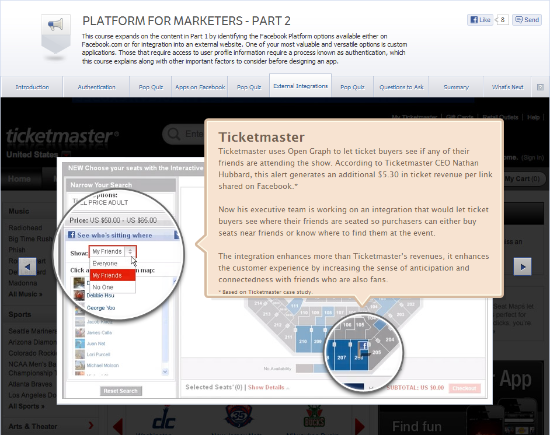The width and height of the screenshot is (550, 435).
Task: Open the United States country dropdown
Action: click(x=66, y=155)
